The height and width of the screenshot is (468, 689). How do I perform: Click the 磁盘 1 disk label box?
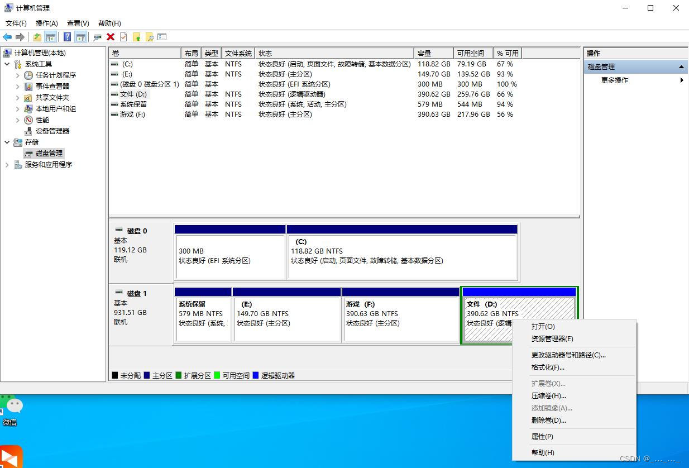(141, 314)
